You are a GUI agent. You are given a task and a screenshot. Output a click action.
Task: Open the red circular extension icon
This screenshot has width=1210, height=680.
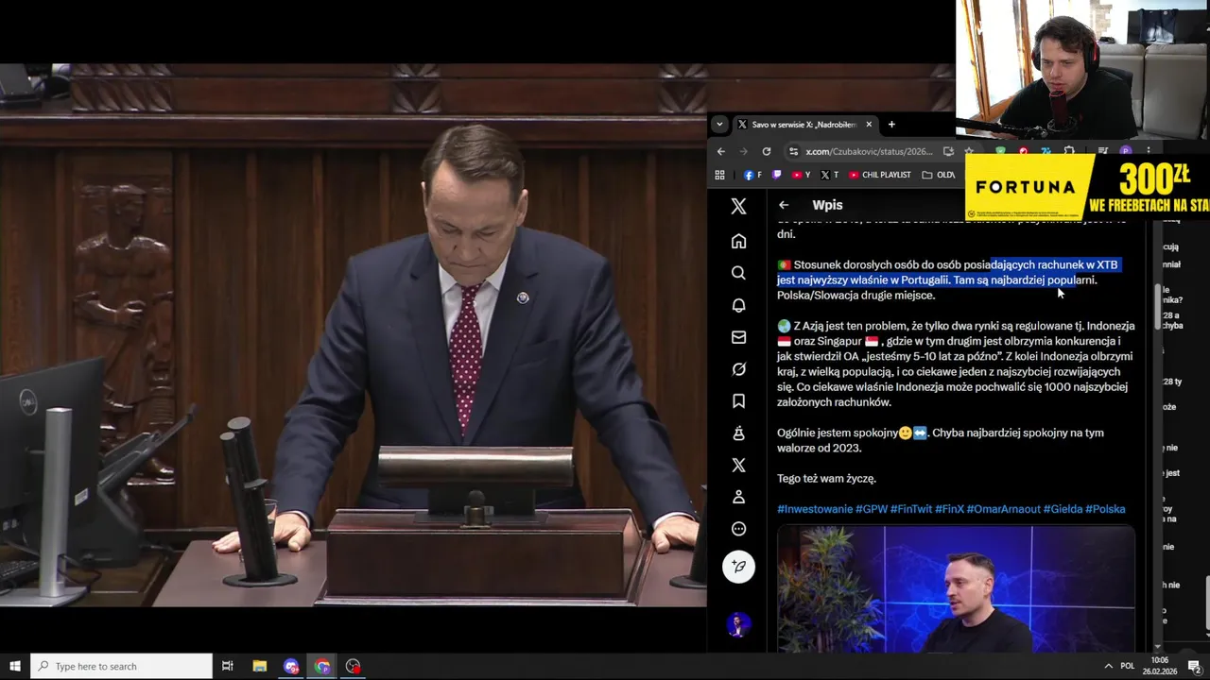[1023, 151]
